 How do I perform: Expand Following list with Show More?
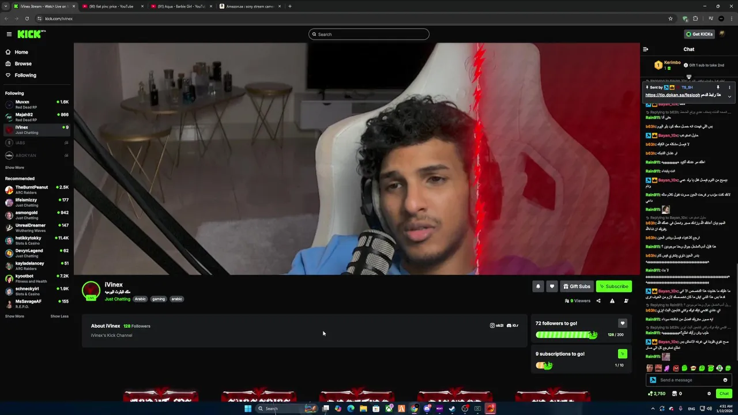pos(14,168)
